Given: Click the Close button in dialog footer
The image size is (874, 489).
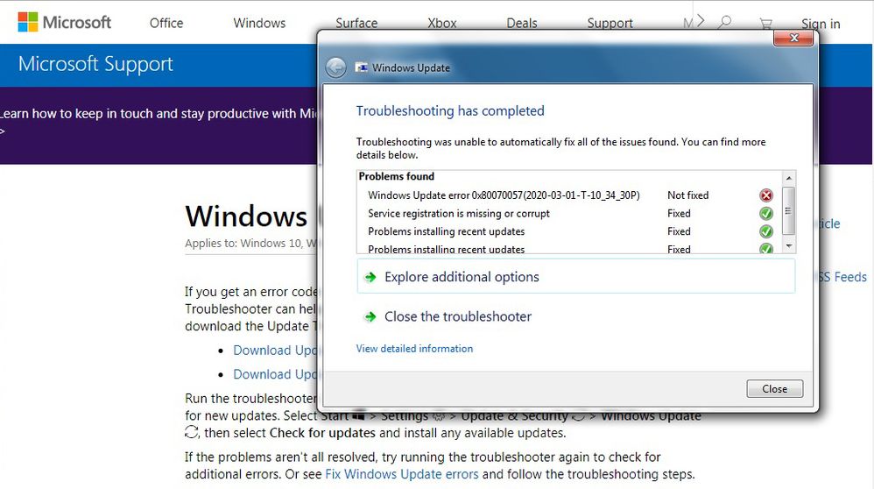Looking at the screenshot, I should (775, 388).
